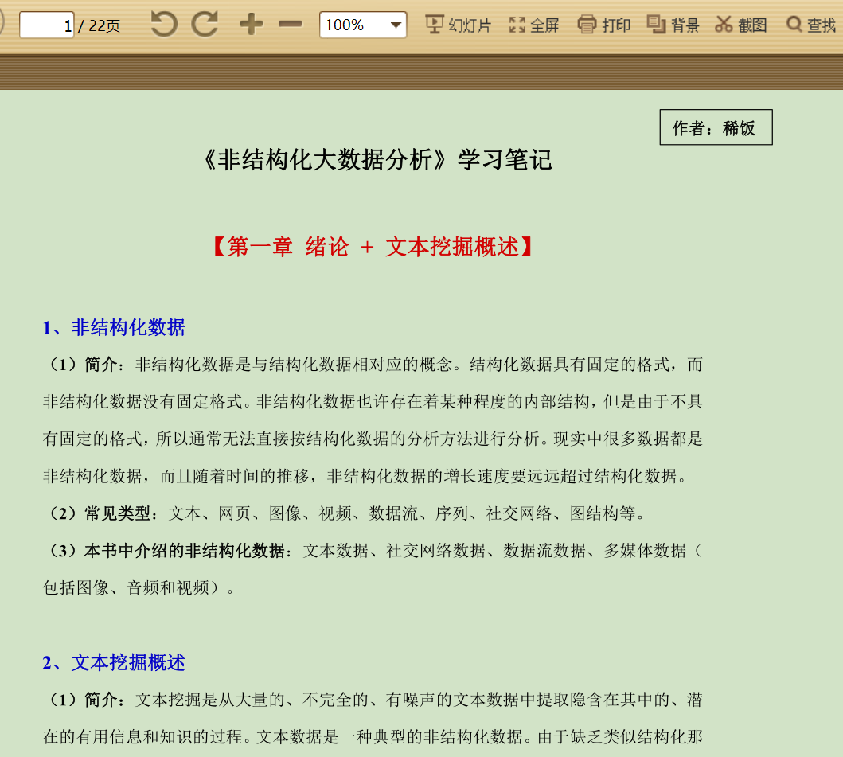
Task: Click the blue heading '1、非结构化数据'
Action: 114,327
